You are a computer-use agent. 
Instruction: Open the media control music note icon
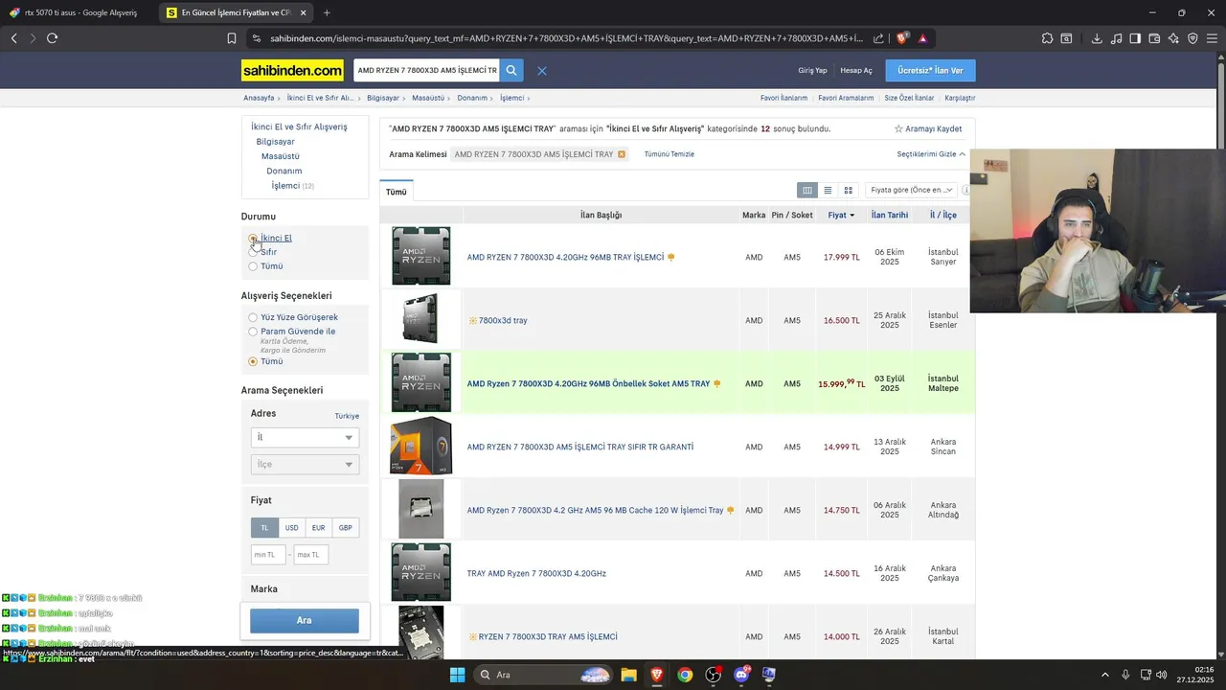click(1116, 38)
